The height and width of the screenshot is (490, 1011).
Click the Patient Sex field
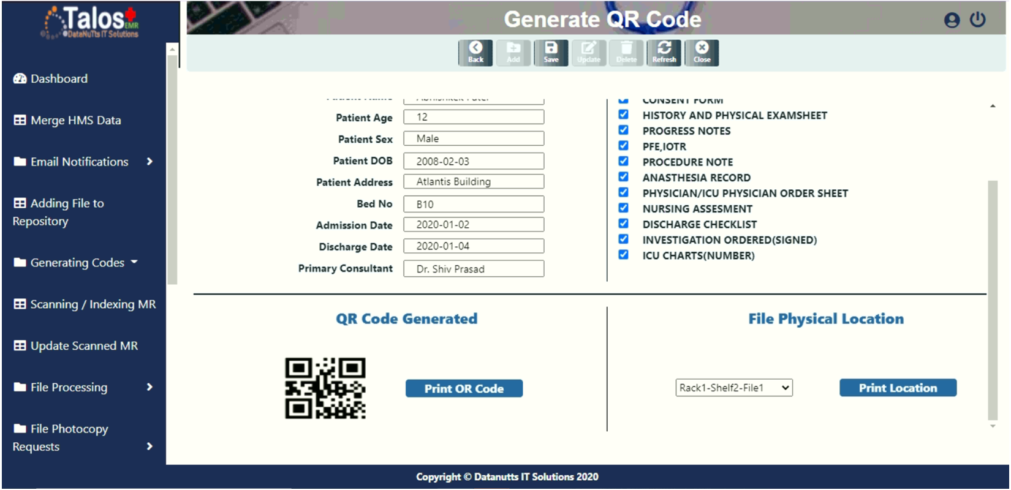point(474,138)
